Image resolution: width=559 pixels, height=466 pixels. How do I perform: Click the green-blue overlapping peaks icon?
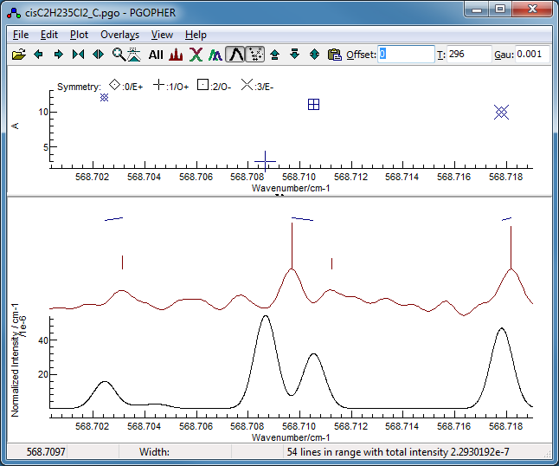coord(215,55)
